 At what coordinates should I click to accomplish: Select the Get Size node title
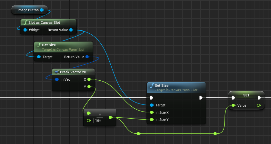(49, 45)
